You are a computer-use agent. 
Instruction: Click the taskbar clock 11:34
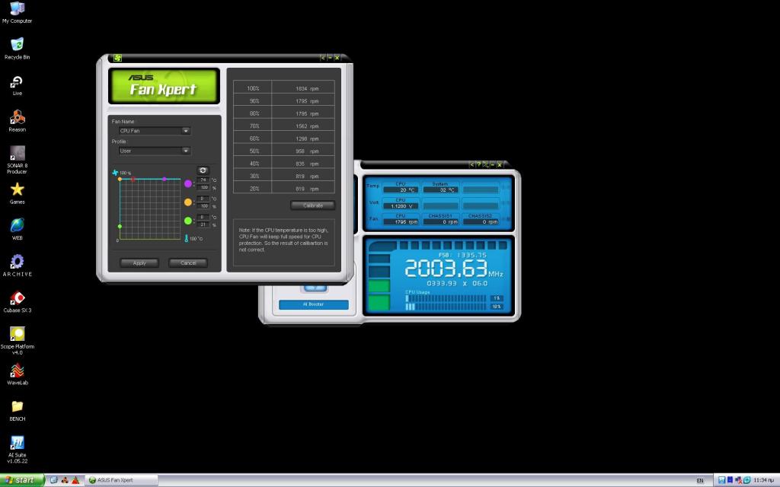pos(763,480)
